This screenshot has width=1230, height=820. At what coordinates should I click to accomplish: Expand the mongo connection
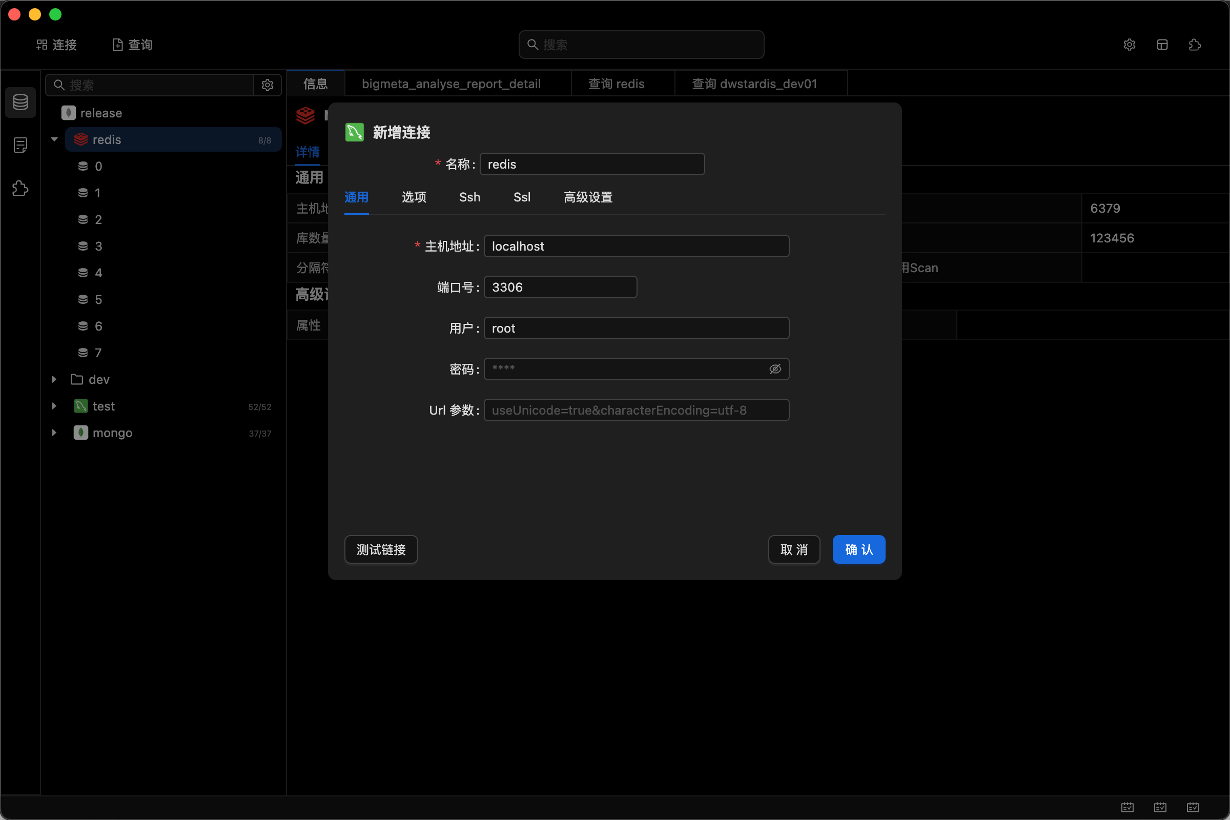pos(54,433)
